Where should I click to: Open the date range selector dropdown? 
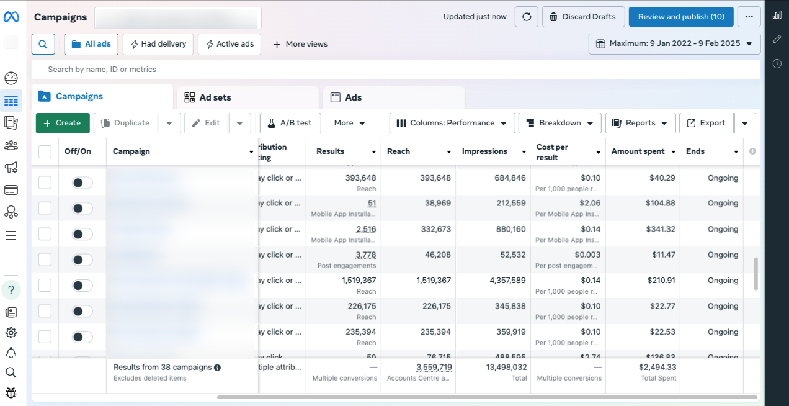click(x=674, y=44)
